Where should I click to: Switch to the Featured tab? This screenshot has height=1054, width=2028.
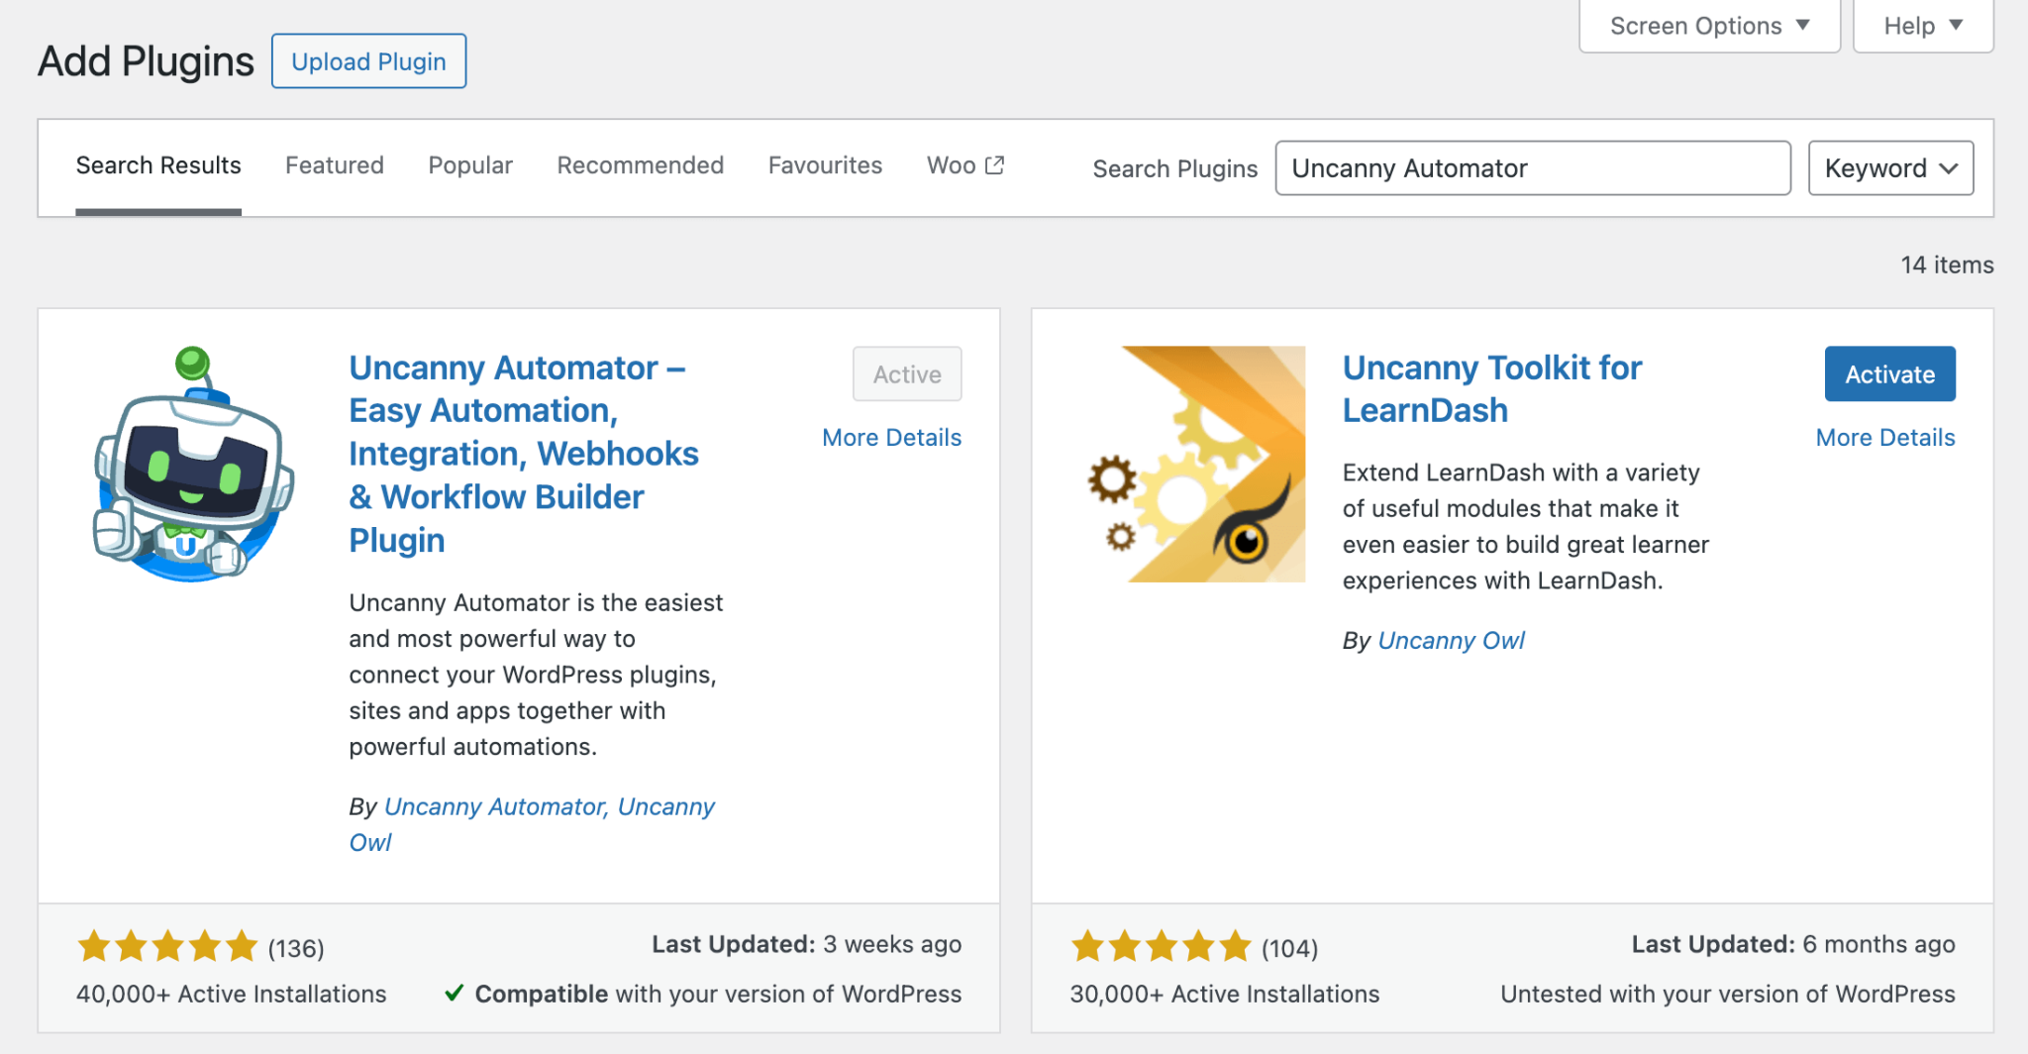click(x=334, y=165)
